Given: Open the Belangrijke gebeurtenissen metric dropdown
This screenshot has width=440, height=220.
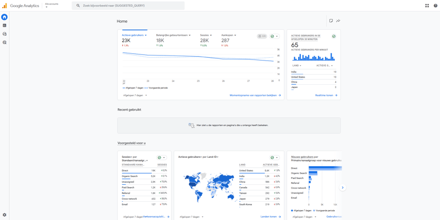Looking at the screenshot, I should [x=173, y=35].
